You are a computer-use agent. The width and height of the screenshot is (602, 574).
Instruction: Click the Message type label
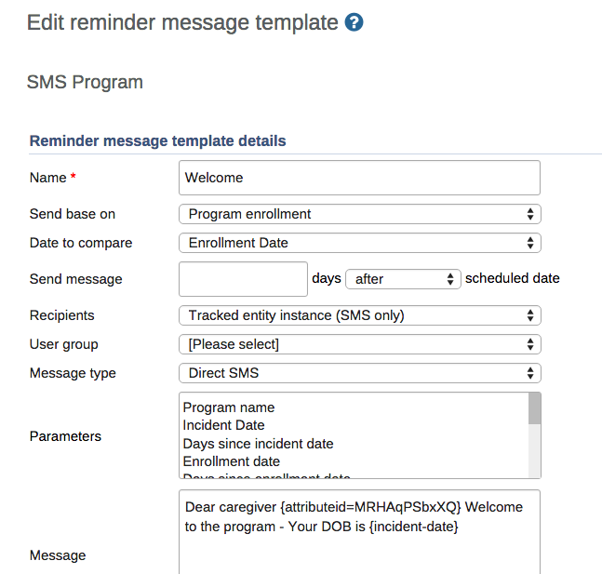[x=73, y=373]
